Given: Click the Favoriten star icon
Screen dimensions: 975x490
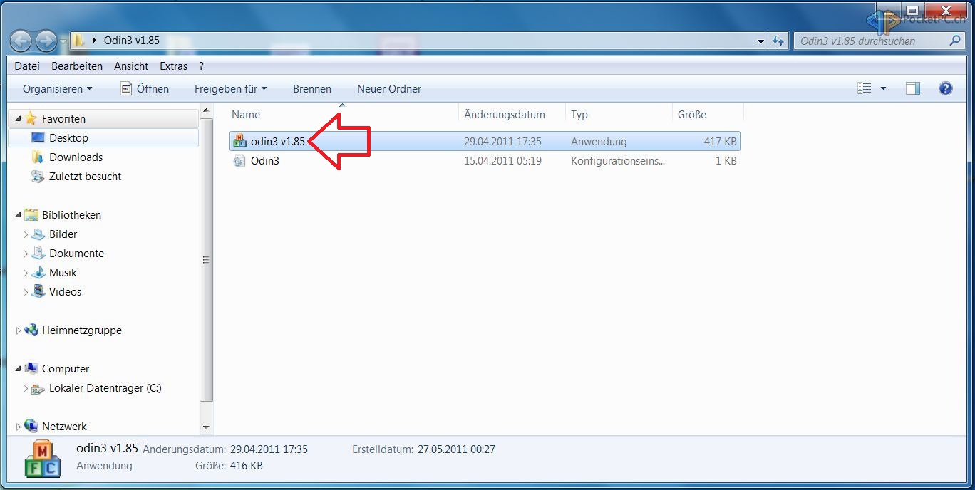Looking at the screenshot, I should coord(31,119).
